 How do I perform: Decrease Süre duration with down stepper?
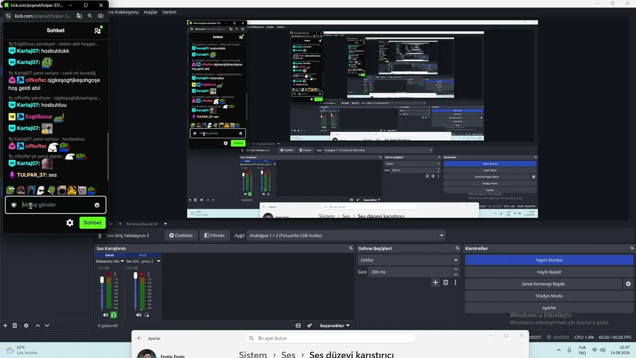coord(456,274)
